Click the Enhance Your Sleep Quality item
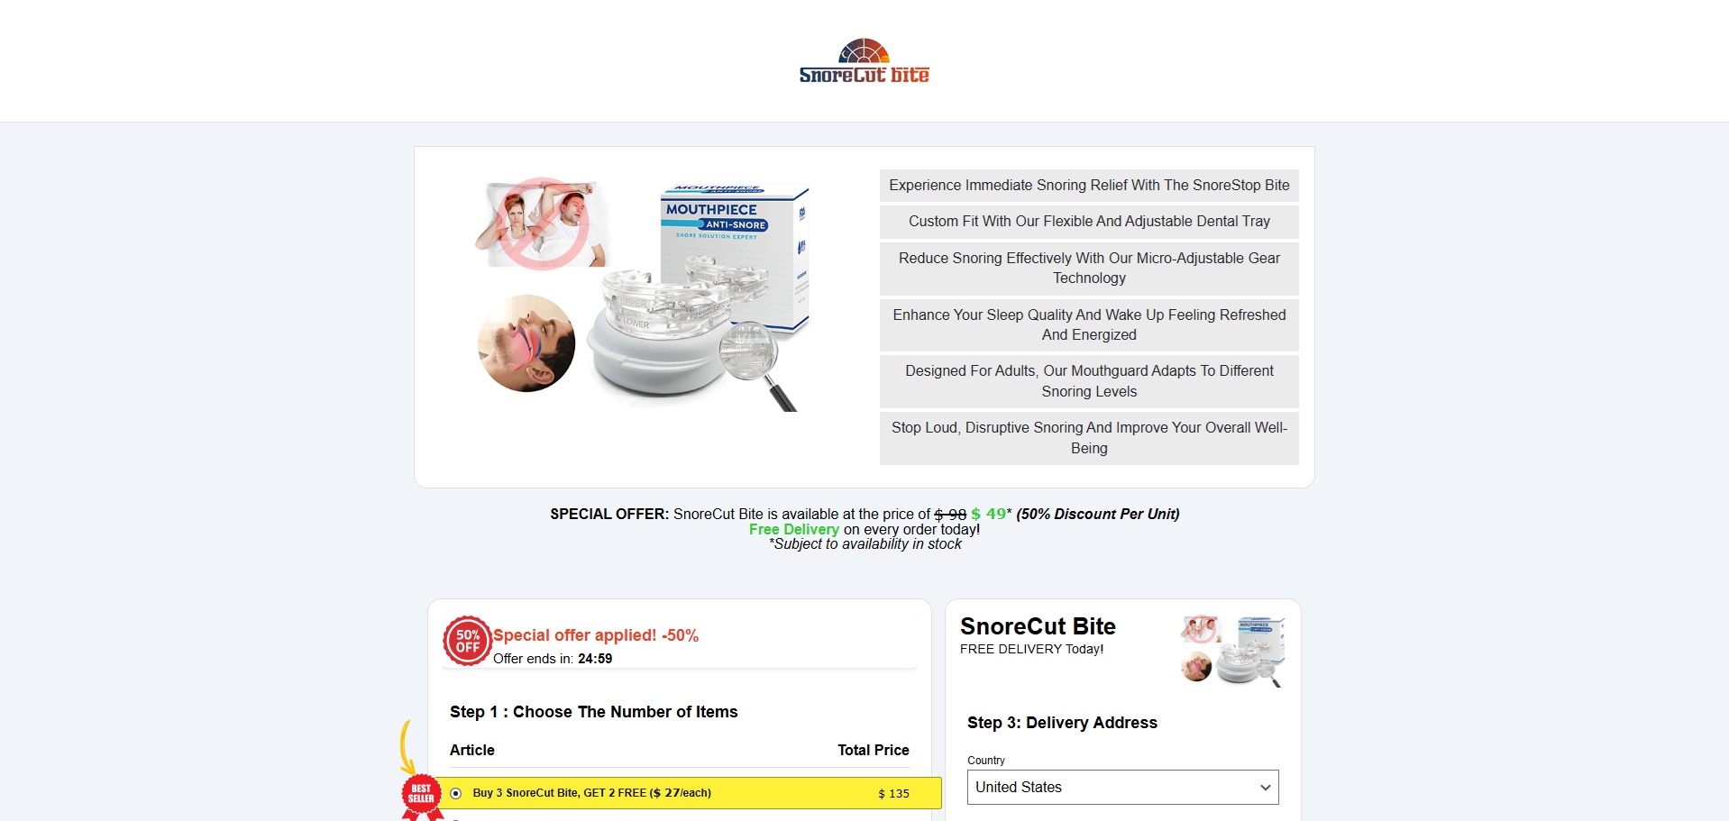This screenshot has width=1729, height=821. [1089, 325]
